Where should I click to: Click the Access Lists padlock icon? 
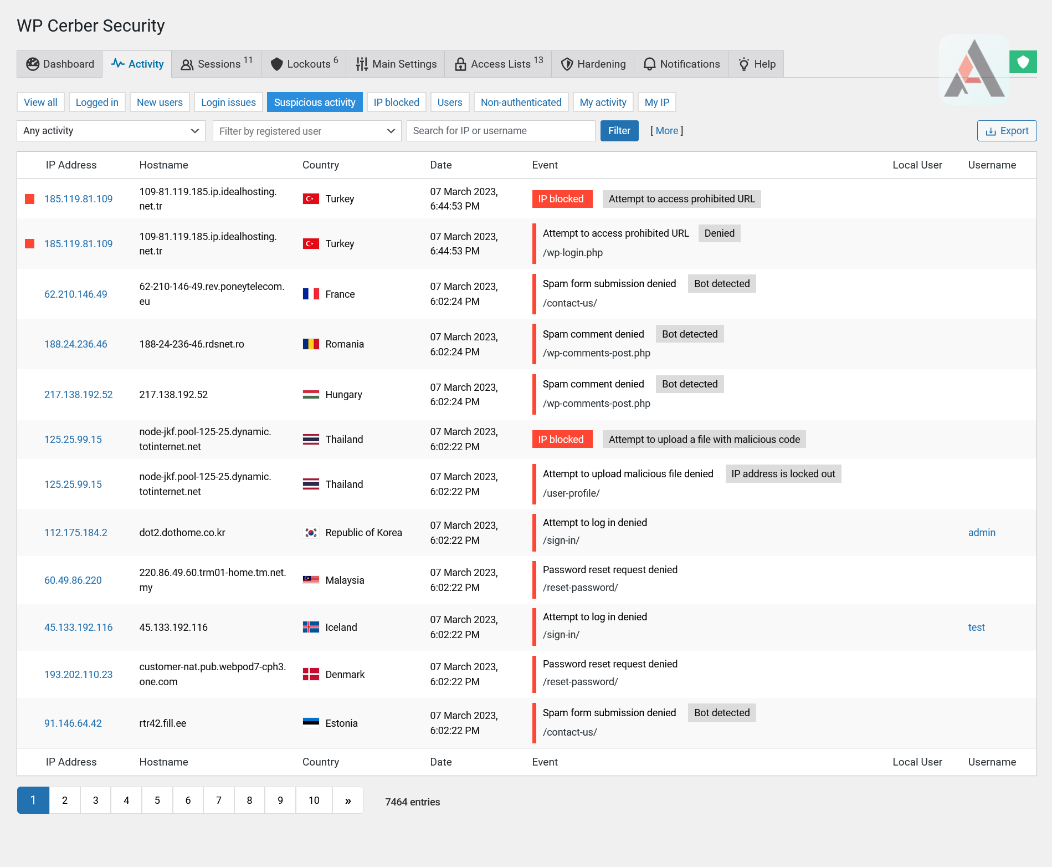click(x=460, y=64)
